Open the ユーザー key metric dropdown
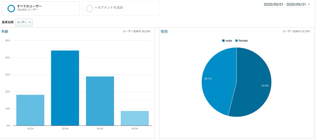The image size is (316, 140). 24,22
